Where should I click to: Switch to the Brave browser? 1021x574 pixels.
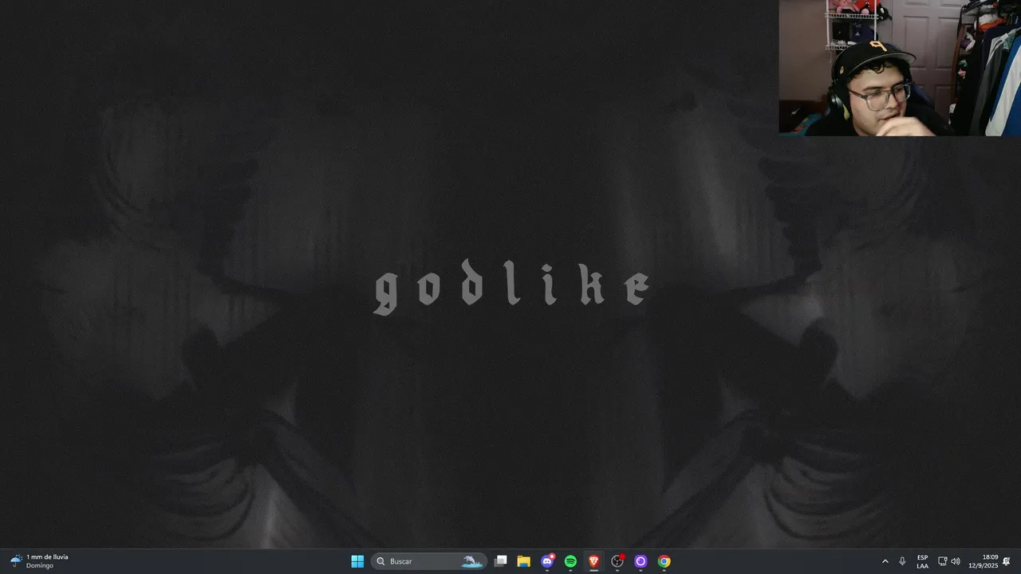[593, 561]
